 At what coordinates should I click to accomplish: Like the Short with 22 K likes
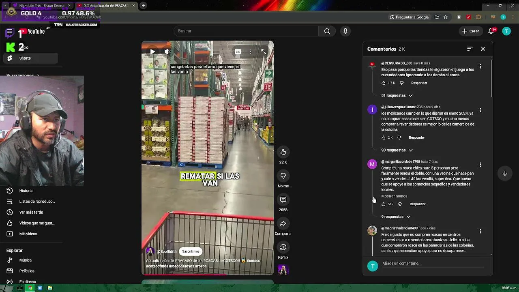[283, 152]
